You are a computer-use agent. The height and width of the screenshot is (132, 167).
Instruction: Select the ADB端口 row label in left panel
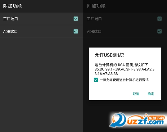10,32
